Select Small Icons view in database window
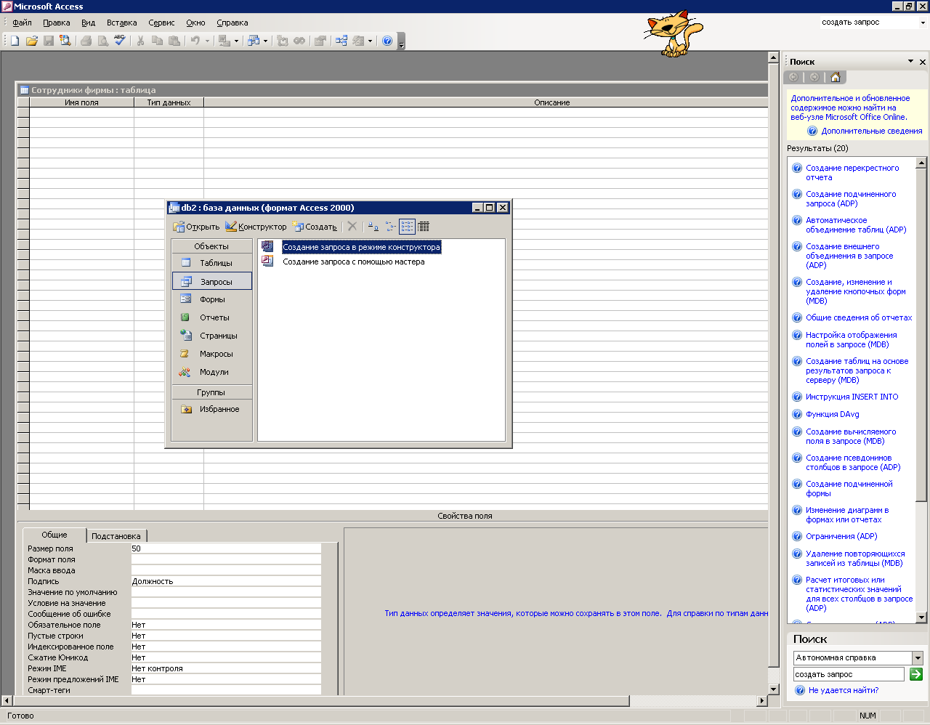 coord(391,227)
